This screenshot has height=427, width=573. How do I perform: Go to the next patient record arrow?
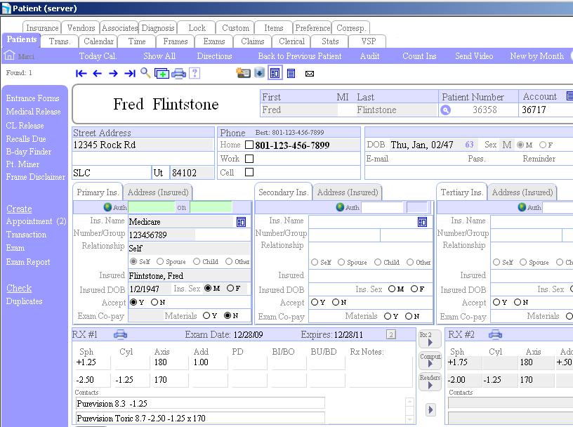click(x=113, y=73)
